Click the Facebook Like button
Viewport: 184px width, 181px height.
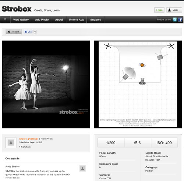pyautogui.click(x=28, y=32)
